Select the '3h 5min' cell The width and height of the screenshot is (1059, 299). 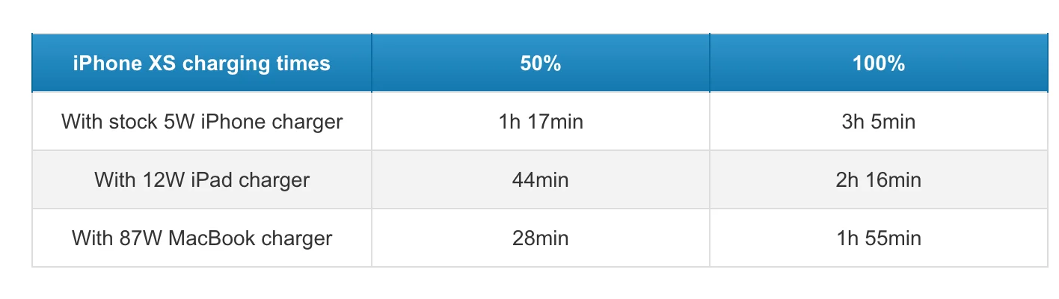[x=879, y=121]
